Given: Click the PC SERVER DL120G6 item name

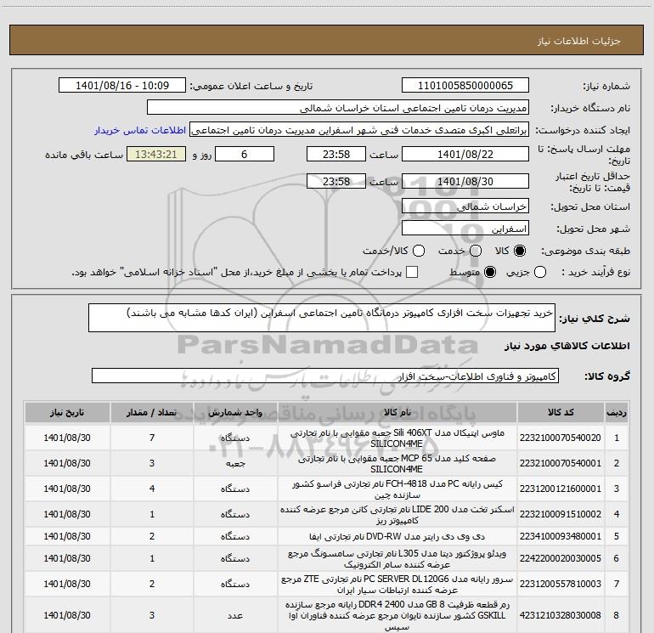Looking at the screenshot, I should (x=397, y=585).
